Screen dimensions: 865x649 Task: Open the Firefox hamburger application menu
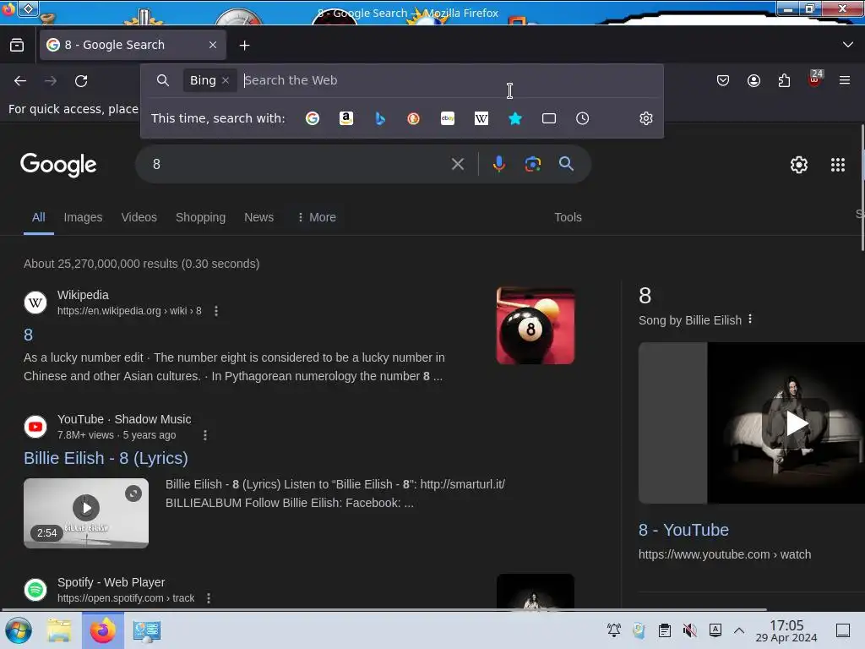[845, 80]
